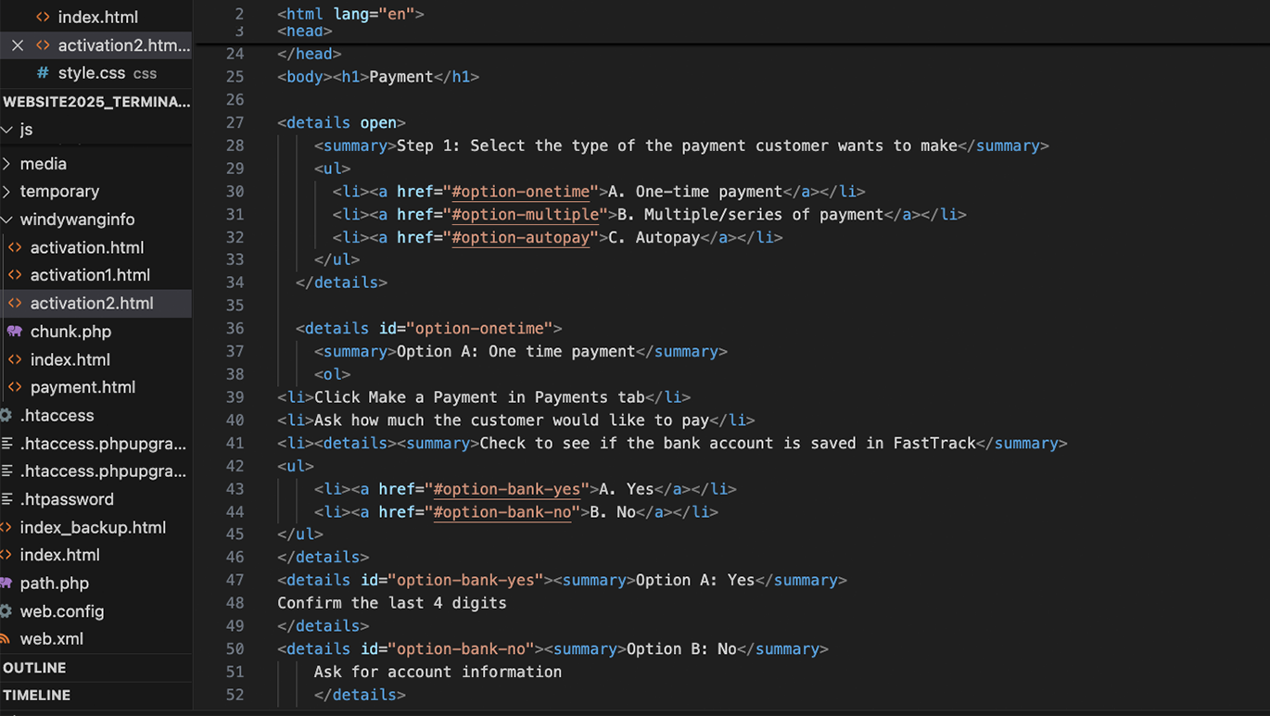1270x716 pixels.
Task: Expand the OUTLINE section
Action: [34, 668]
